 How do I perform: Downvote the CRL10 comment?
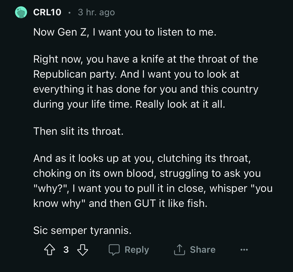click(82, 250)
